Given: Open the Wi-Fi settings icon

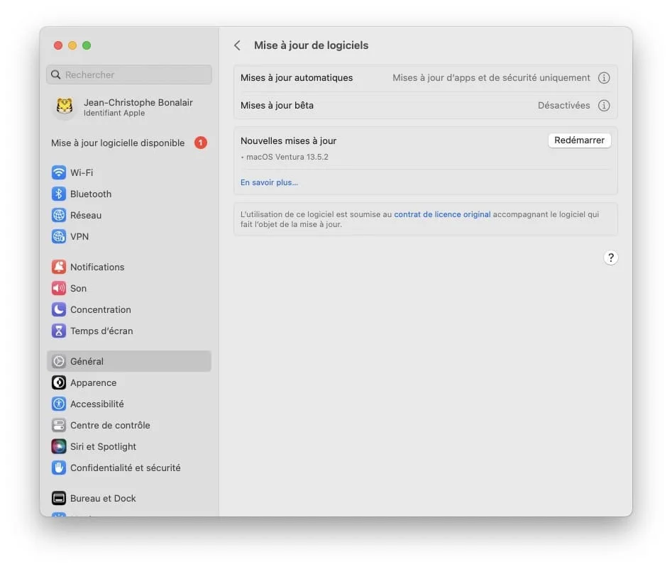Looking at the screenshot, I should (58, 173).
